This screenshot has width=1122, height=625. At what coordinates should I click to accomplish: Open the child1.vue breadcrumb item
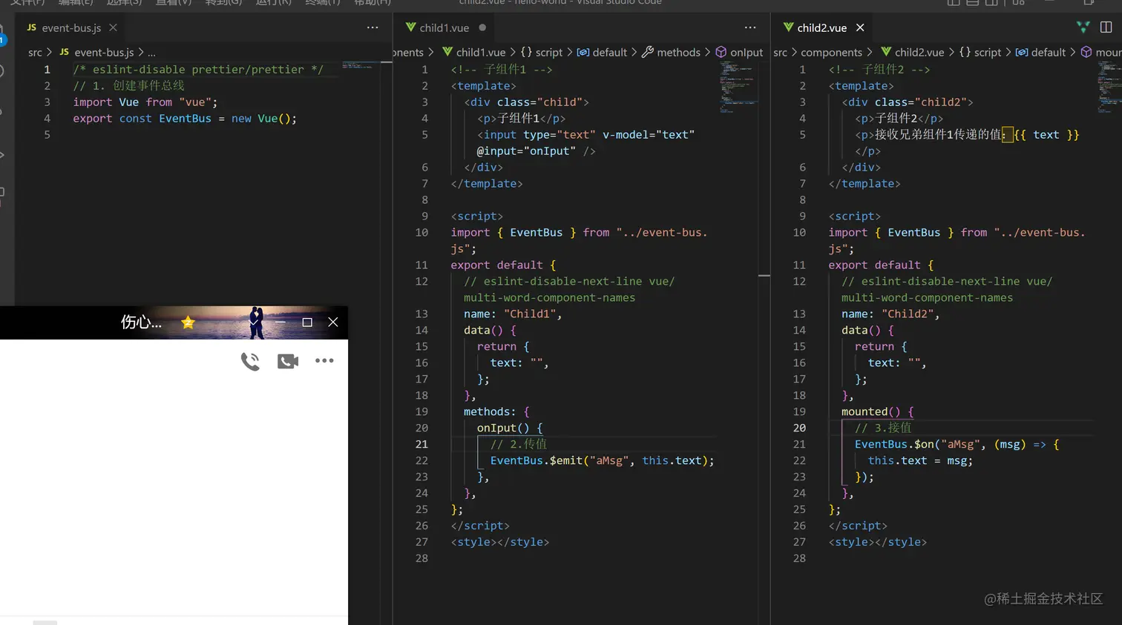tap(473, 53)
